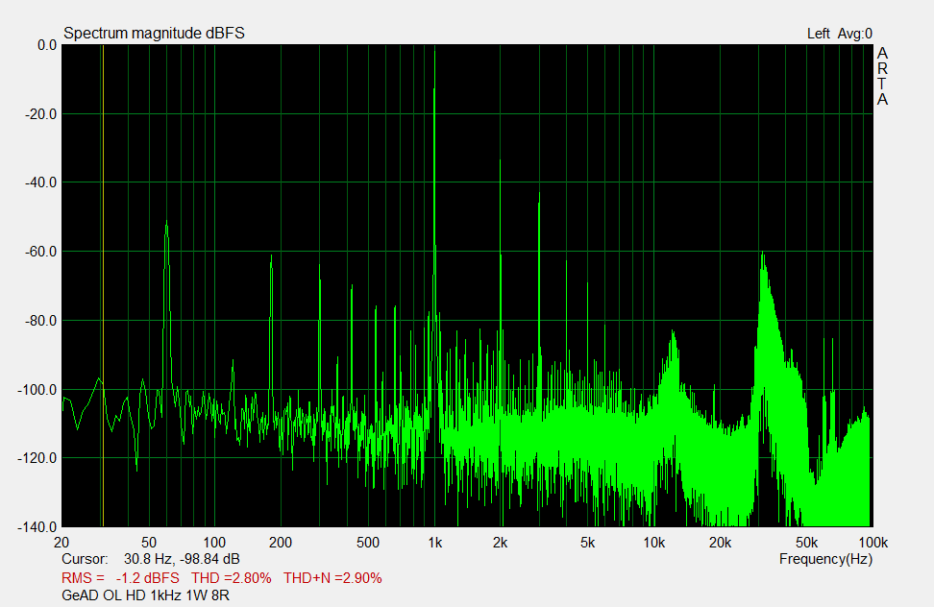Click the 'Cursor: 30.8 Hz, -98.84 dB' readout
The image size is (934, 607).
point(151,559)
